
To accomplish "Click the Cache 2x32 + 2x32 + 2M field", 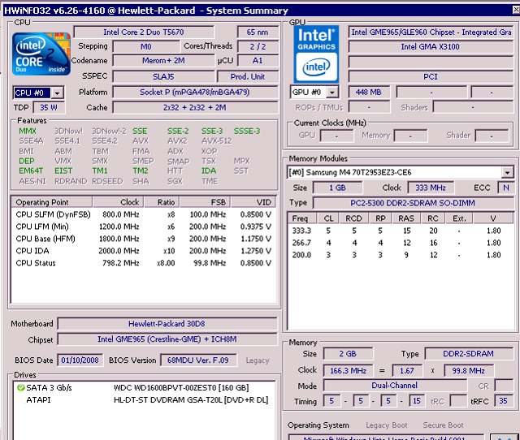I will (195, 108).
